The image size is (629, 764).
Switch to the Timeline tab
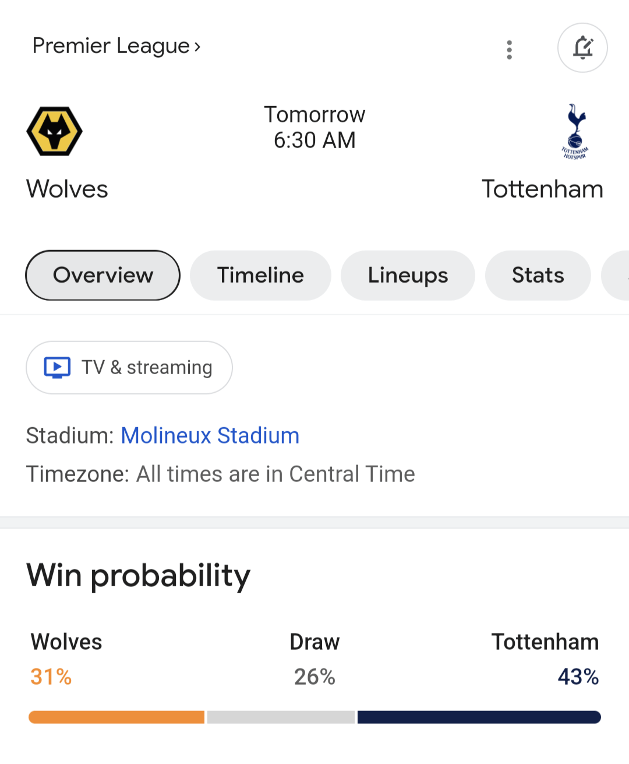pyautogui.click(x=260, y=275)
